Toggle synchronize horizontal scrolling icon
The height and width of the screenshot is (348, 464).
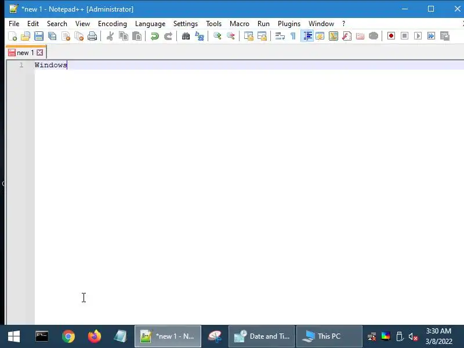pyautogui.click(x=262, y=36)
